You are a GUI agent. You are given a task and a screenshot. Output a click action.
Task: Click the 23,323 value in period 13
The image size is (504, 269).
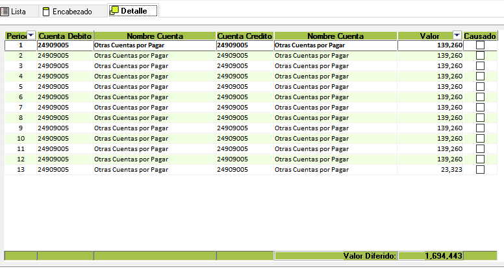pyautogui.click(x=449, y=170)
